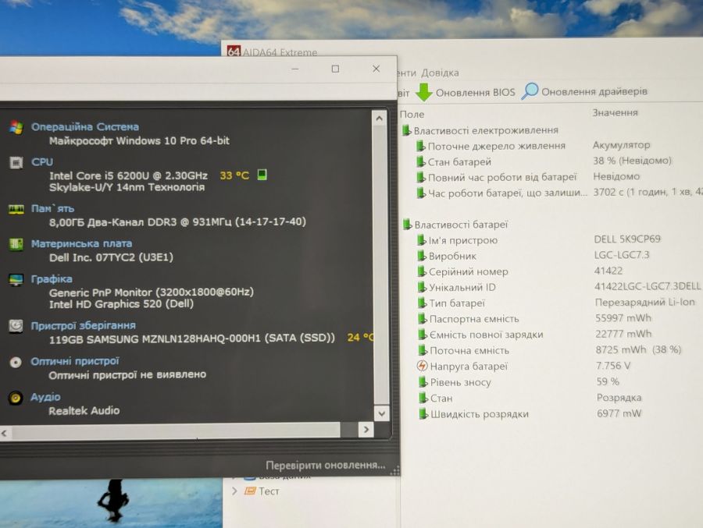Image resolution: width=703 pixels, height=528 pixels.
Task: Open the CPU section link
Action: tap(42, 162)
